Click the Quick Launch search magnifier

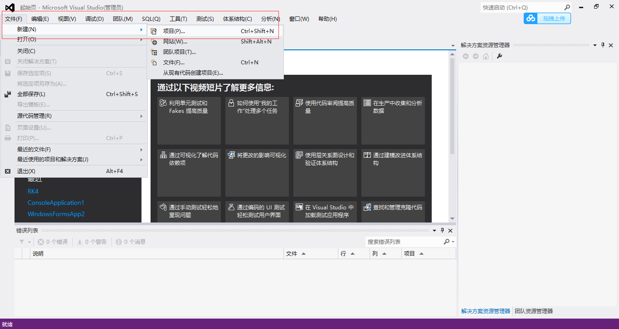pos(566,8)
